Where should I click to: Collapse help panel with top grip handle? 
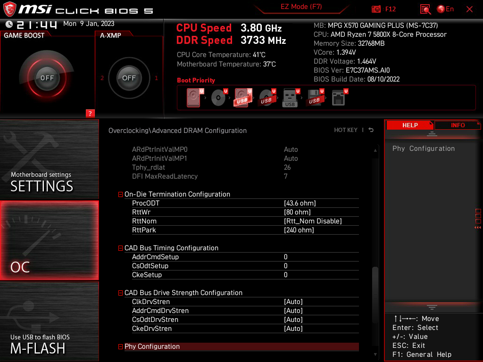pyautogui.click(x=432, y=134)
